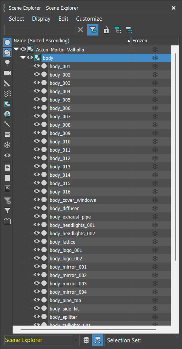This screenshot has height=349, width=182.
Task: Toggle Display Shapes filter icon
Action: (x=7, y=53)
